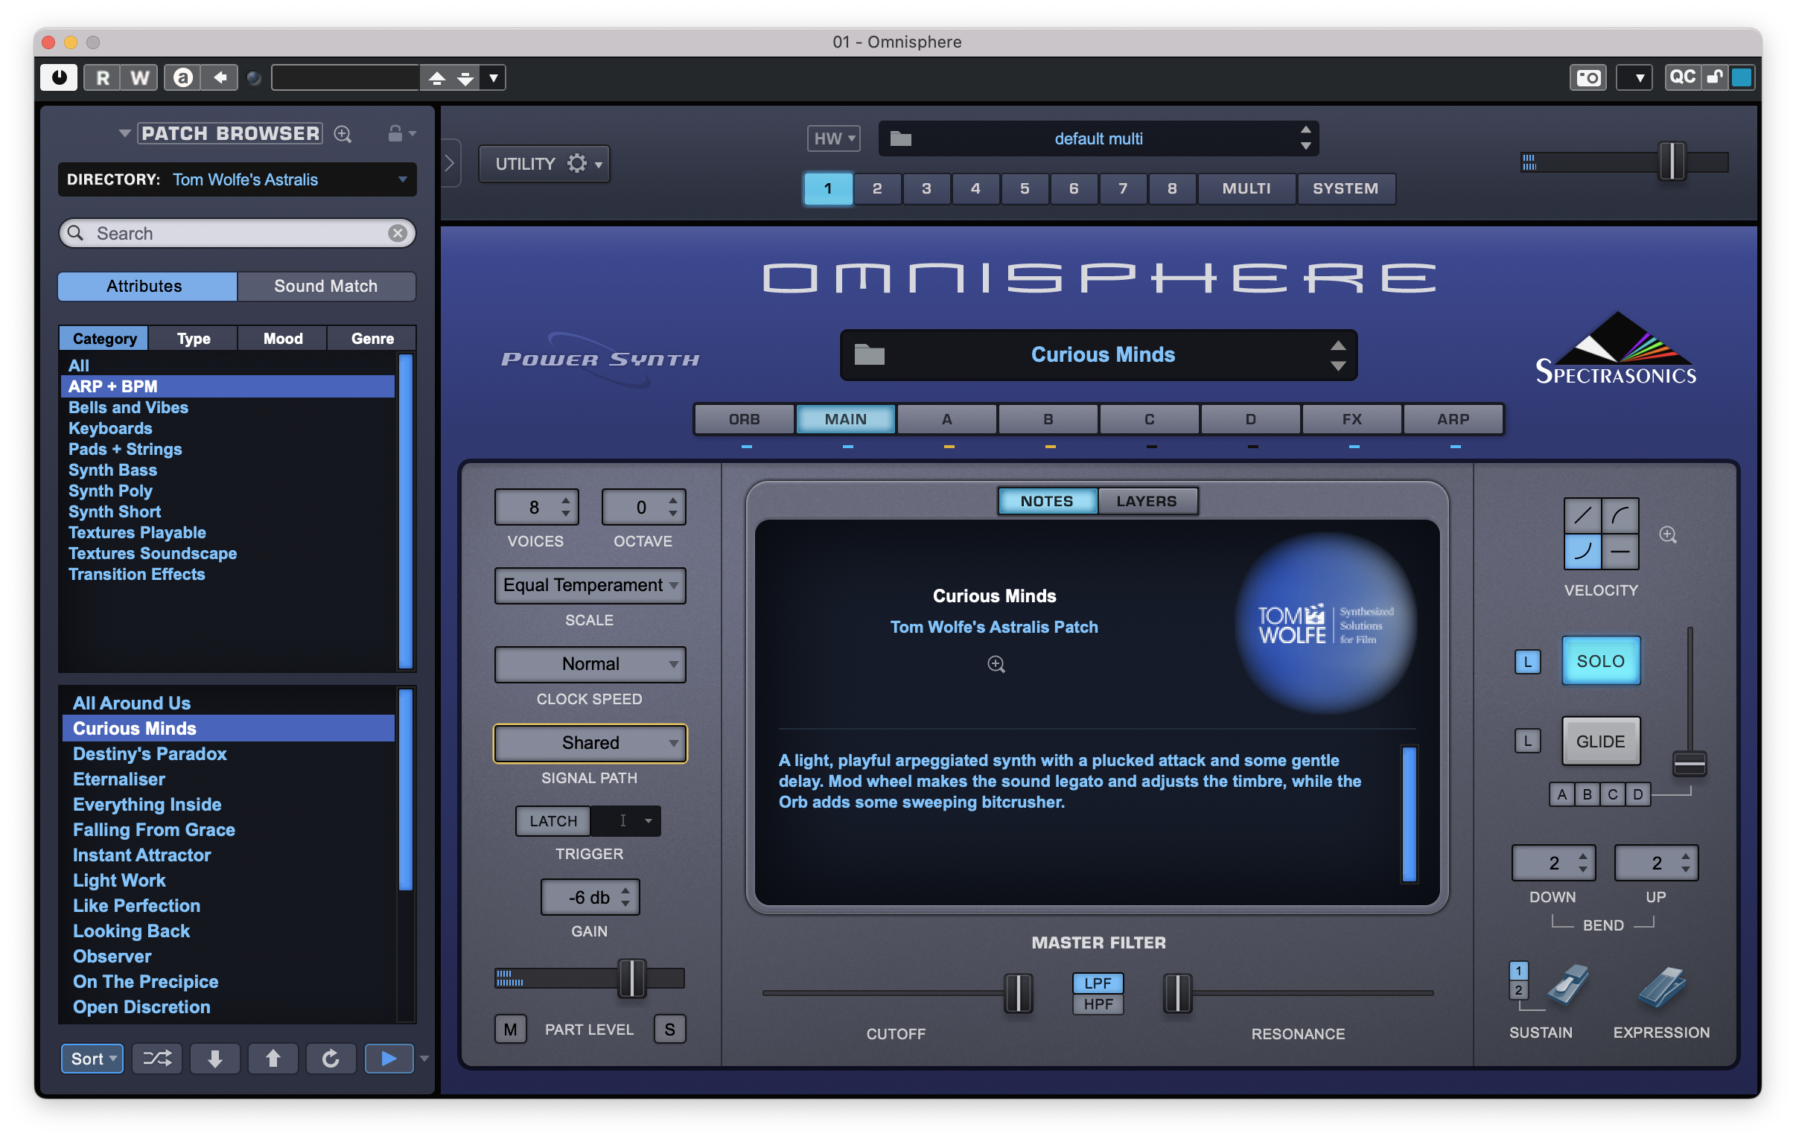Click the shuffle patches icon
The width and height of the screenshot is (1796, 1139).
(156, 1059)
